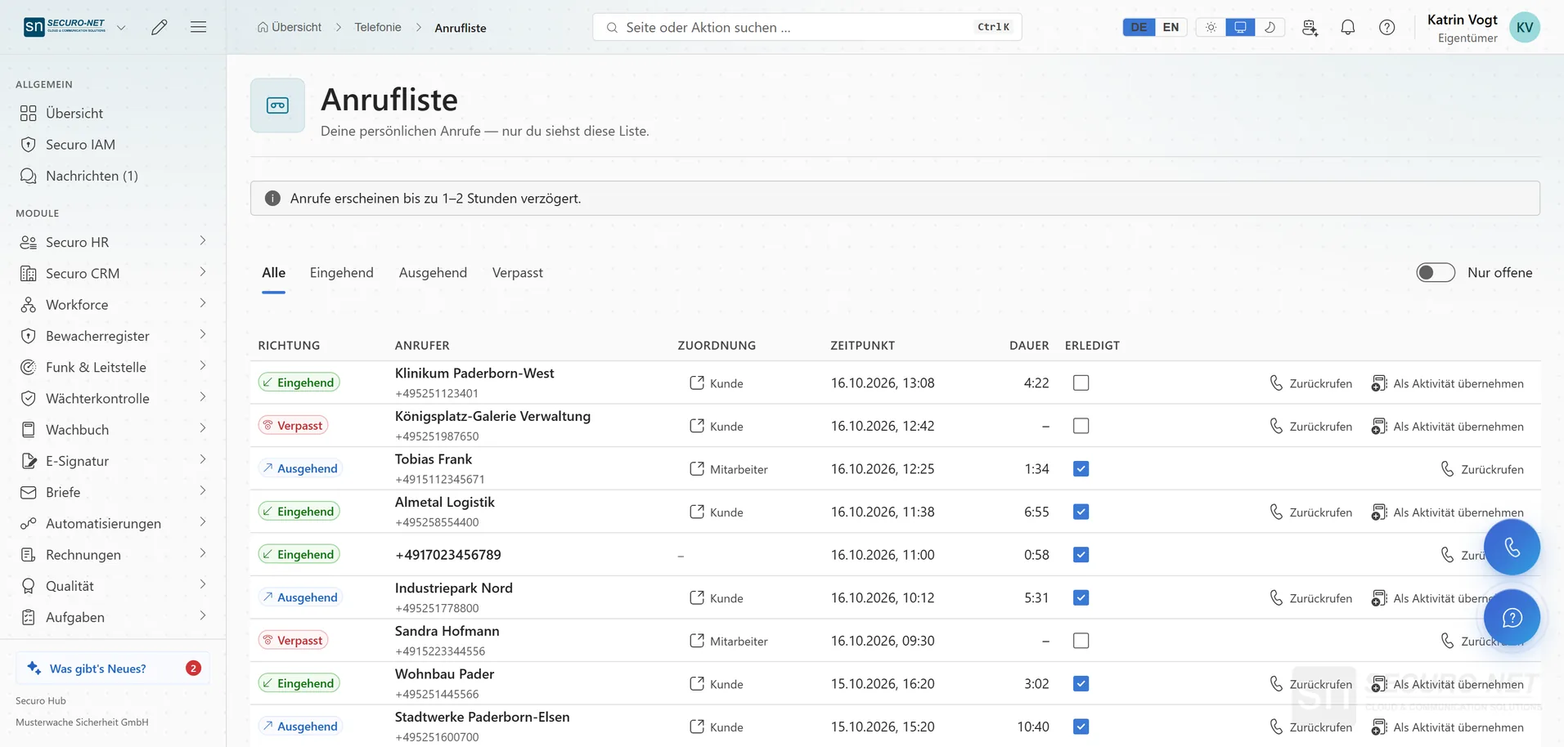Focus the Seite oder Aktion suchen field

click(807, 27)
